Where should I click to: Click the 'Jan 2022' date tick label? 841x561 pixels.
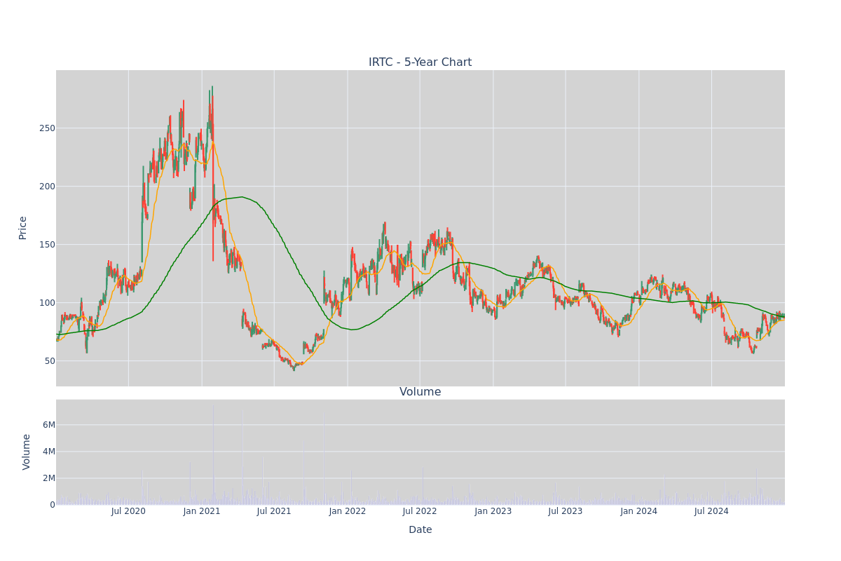pyautogui.click(x=348, y=511)
